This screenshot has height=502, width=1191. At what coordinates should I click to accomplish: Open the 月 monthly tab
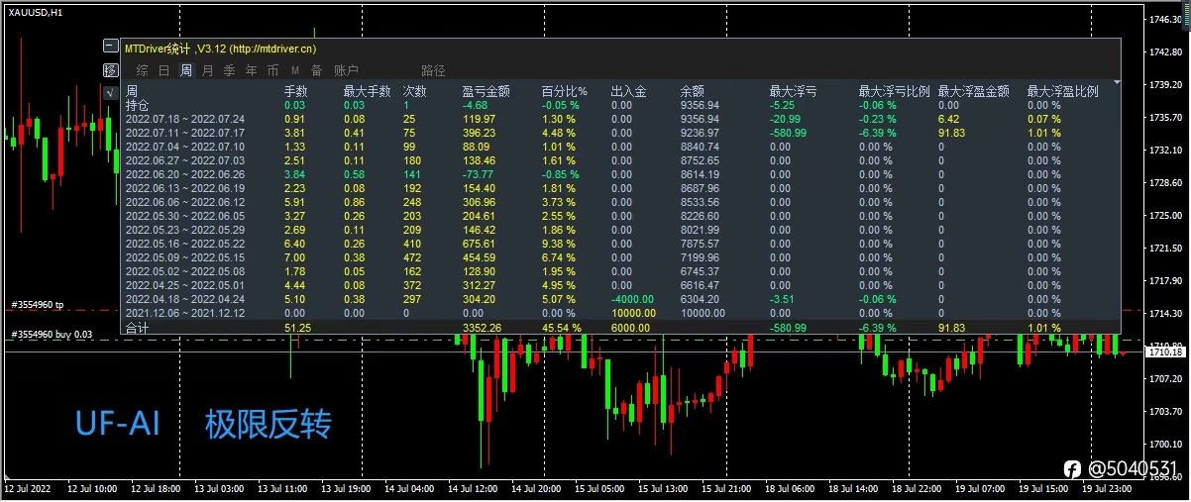(x=207, y=70)
